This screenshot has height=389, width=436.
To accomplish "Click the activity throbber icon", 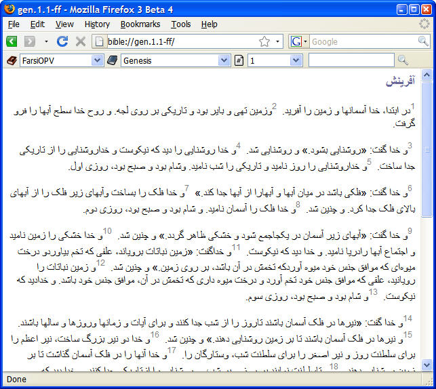I will coord(424,24).
